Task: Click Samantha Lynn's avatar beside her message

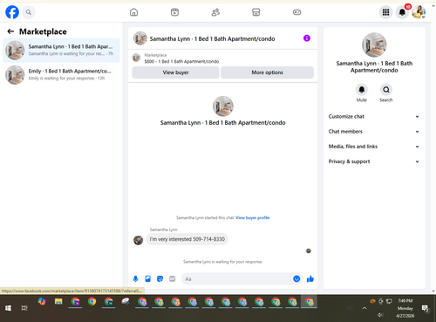Action: pos(138,240)
